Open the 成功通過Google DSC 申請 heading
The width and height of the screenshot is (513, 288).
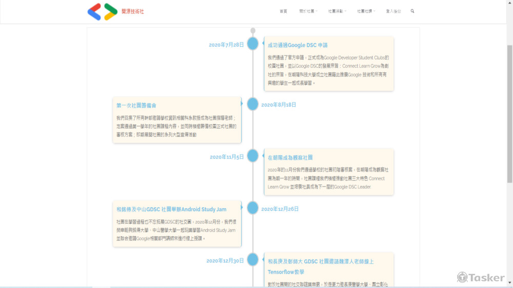tap(298, 45)
